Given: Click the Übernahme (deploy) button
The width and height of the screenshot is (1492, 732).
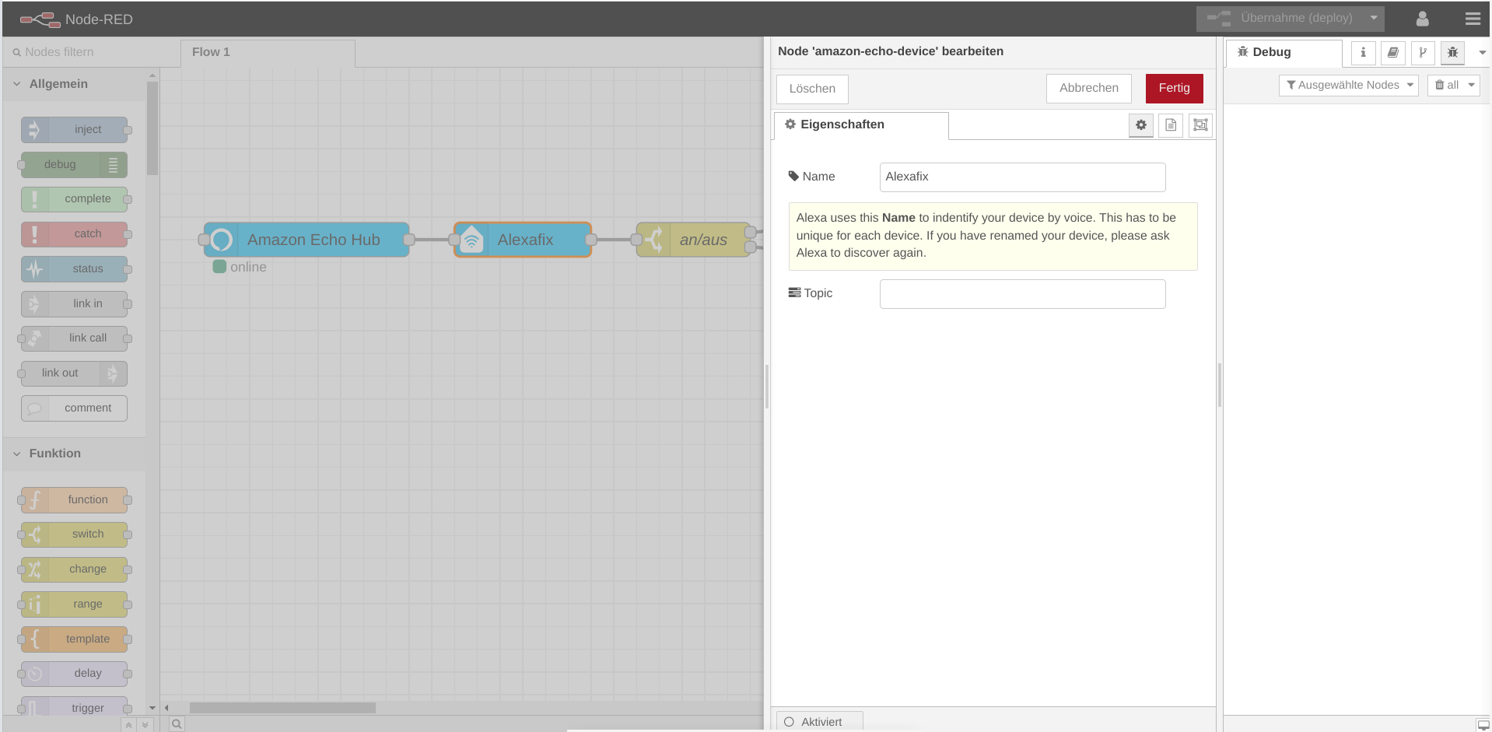Looking at the screenshot, I should (1281, 18).
